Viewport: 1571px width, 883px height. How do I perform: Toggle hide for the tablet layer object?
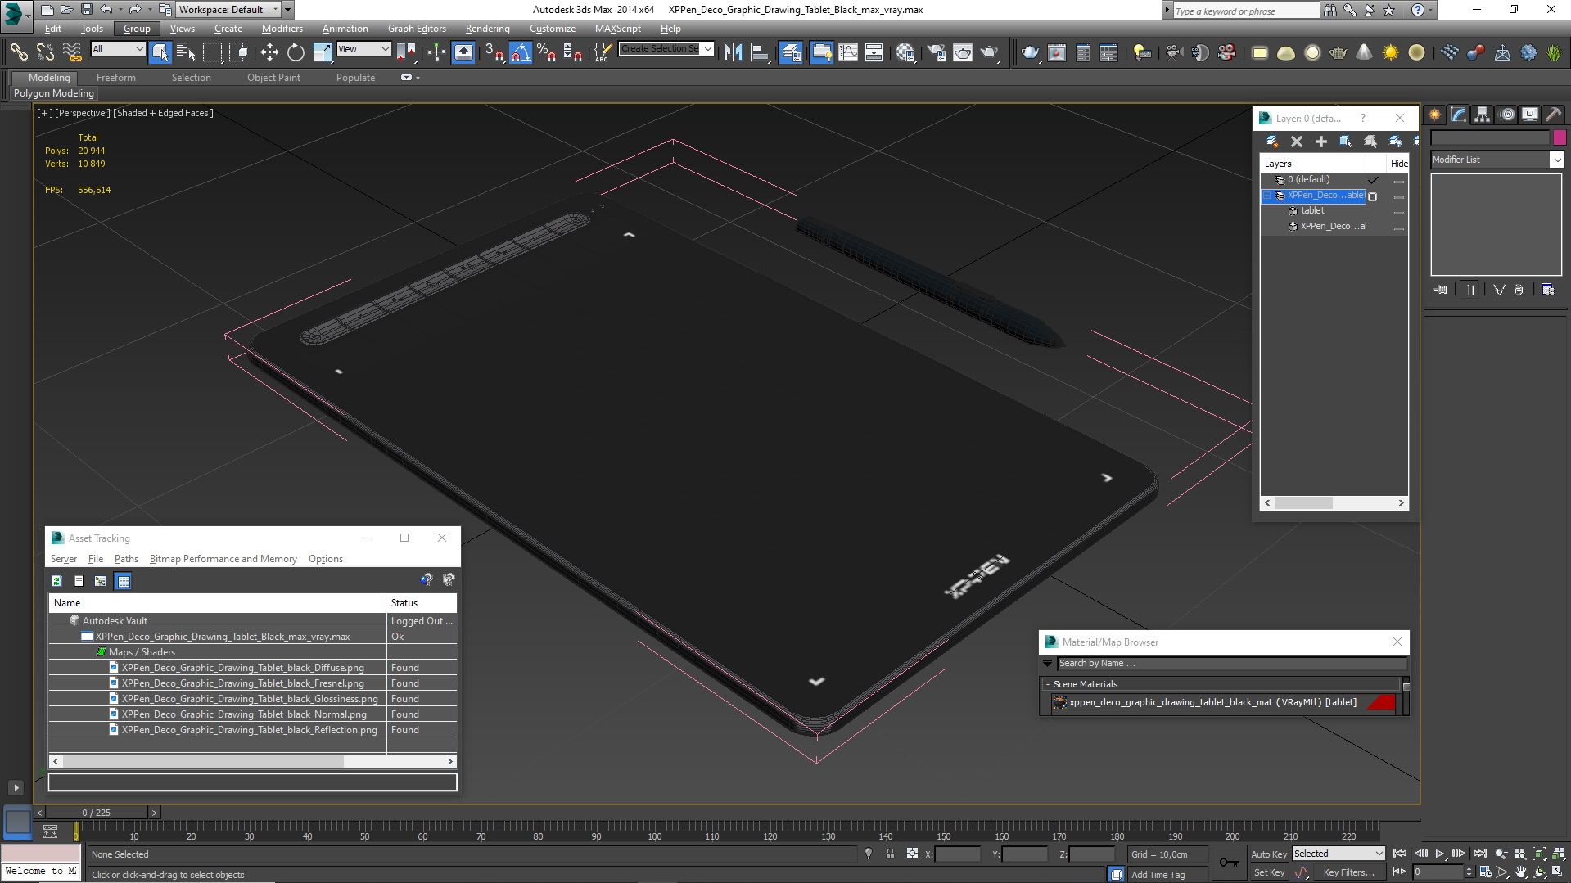pyautogui.click(x=1398, y=211)
